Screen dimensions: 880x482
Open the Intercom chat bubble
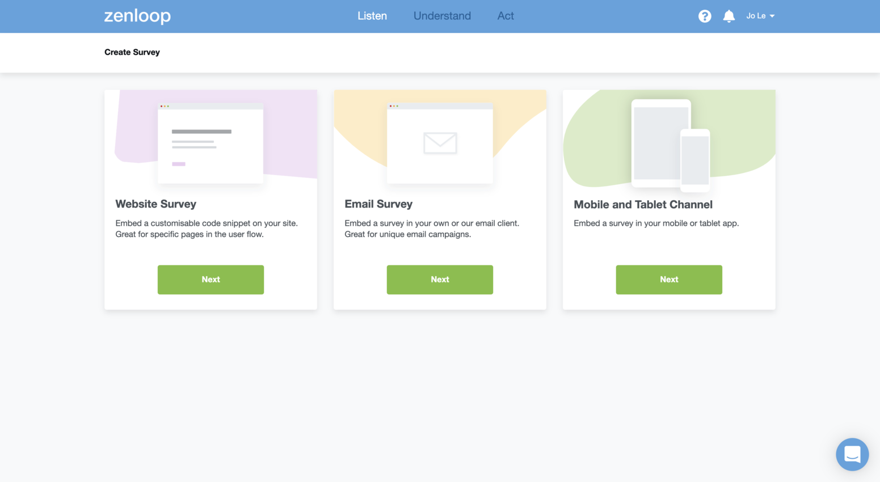[852, 454]
